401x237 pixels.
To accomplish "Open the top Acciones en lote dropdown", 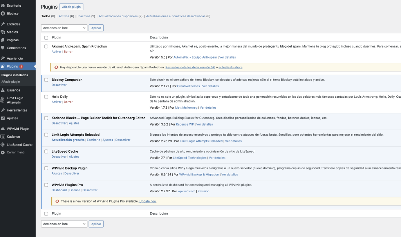I will [x=64, y=28].
